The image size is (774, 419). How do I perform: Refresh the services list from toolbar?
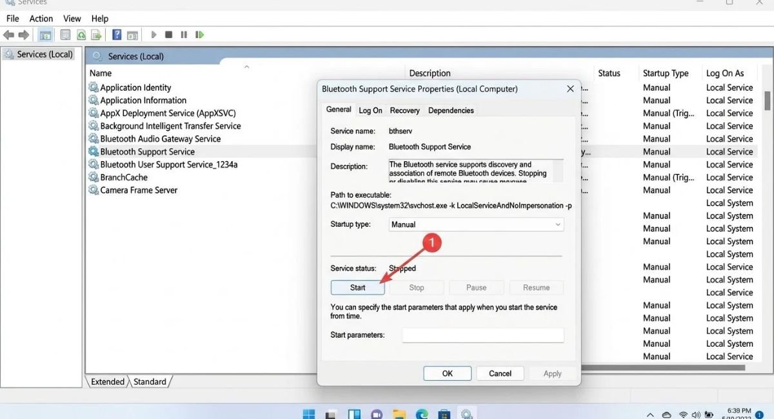click(x=81, y=35)
